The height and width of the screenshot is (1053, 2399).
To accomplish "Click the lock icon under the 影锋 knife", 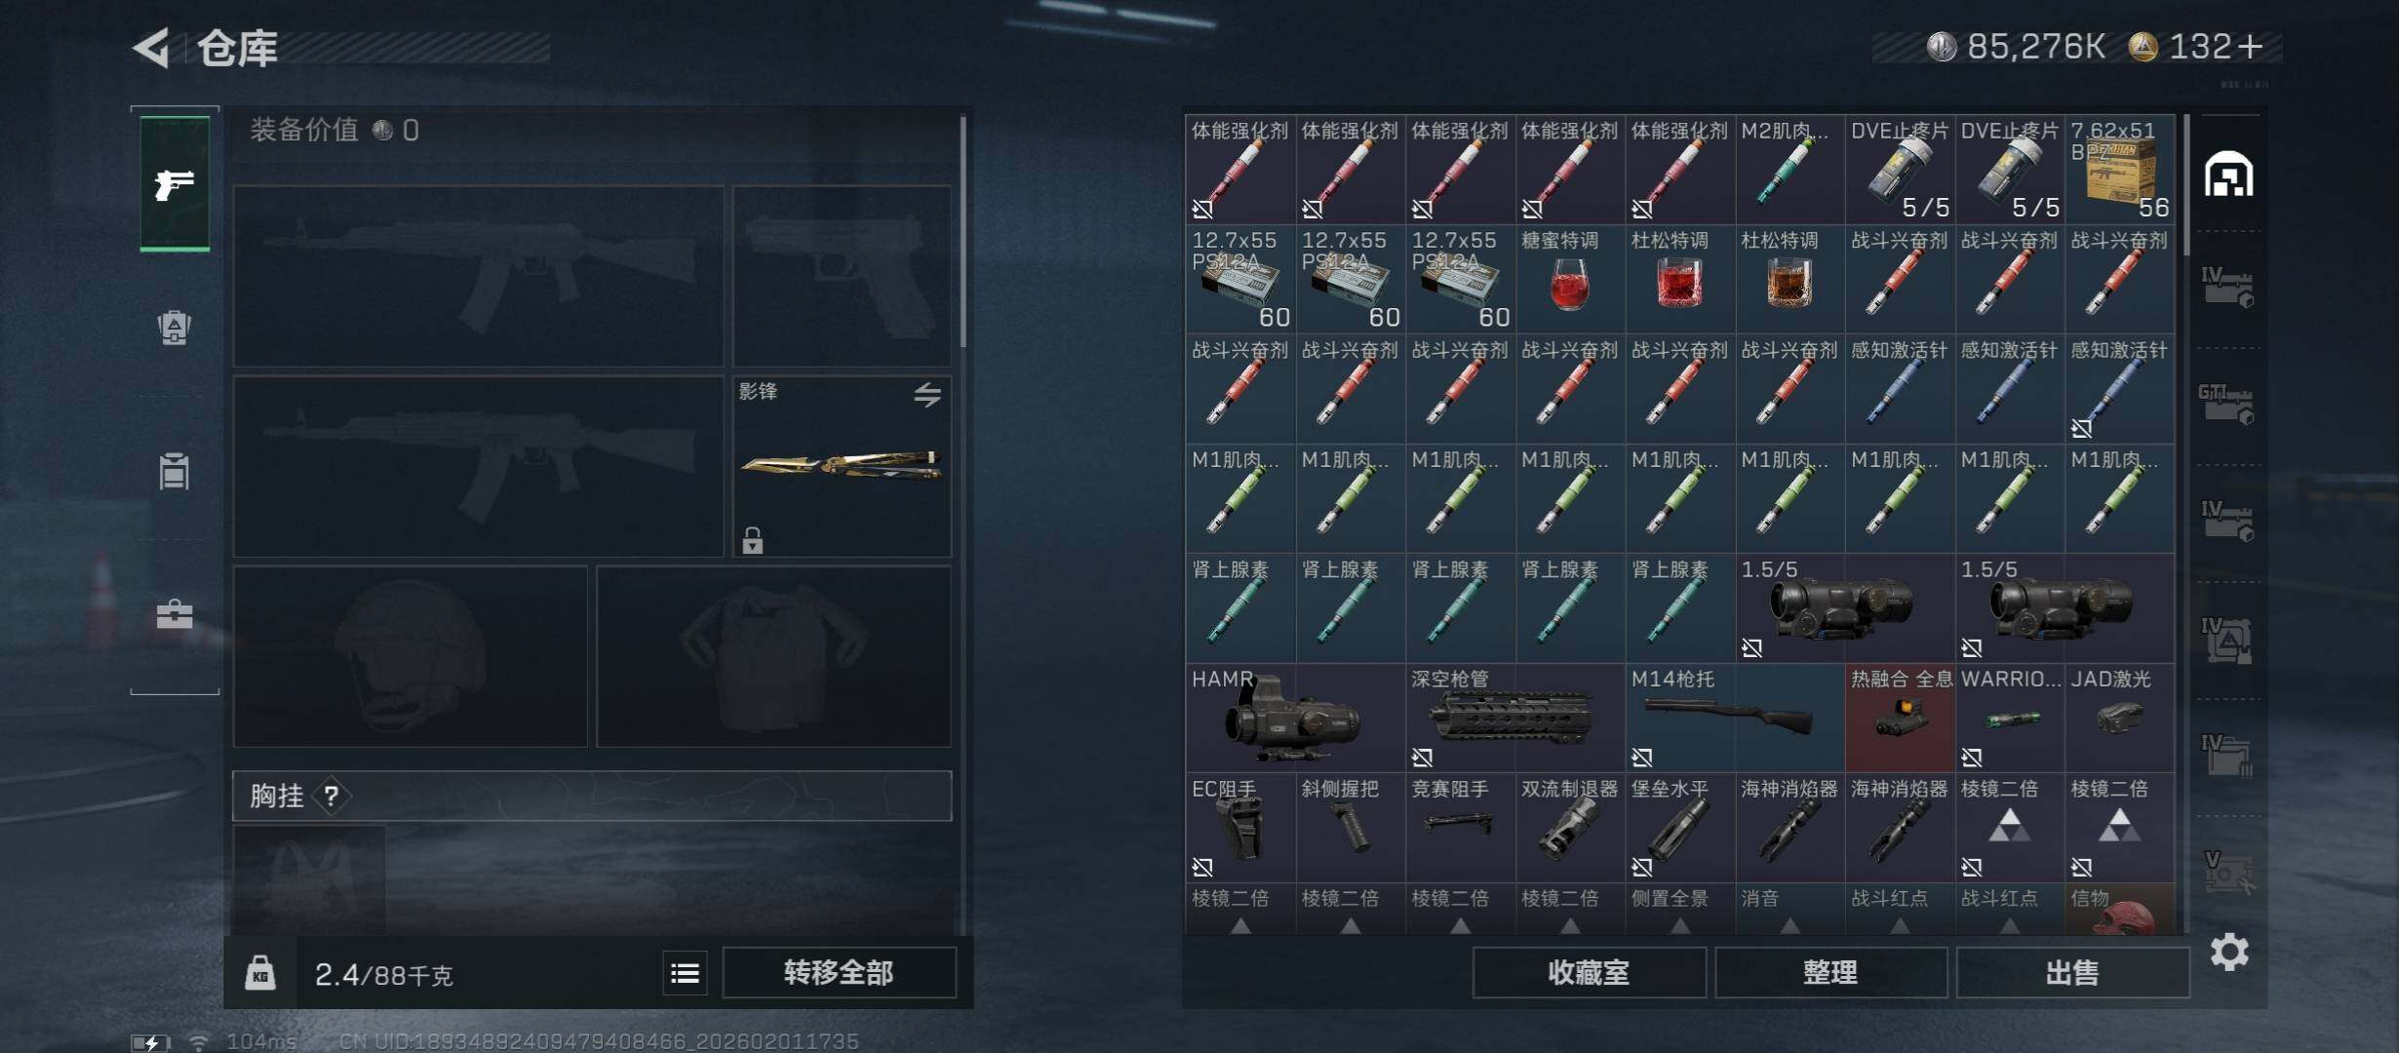I will (x=752, y=540).
